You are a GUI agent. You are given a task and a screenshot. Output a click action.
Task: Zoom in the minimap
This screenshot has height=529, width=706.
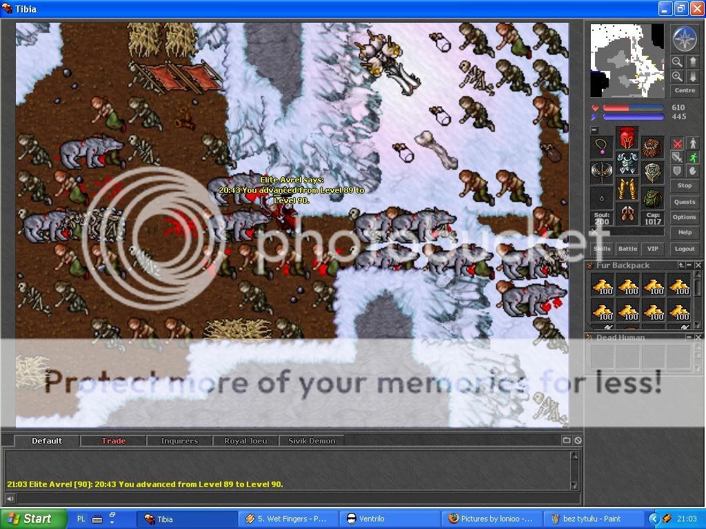pyautogui.click(x=677, y=76)
